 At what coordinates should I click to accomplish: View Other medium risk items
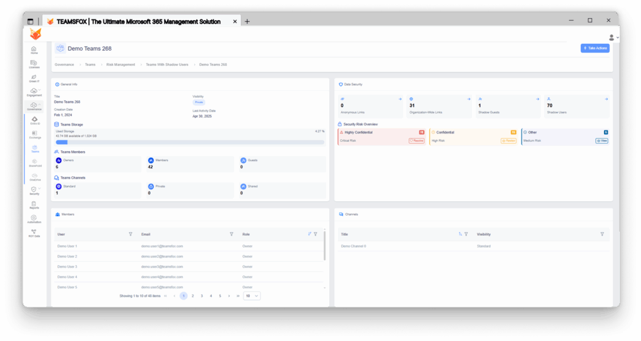(602, 140)
